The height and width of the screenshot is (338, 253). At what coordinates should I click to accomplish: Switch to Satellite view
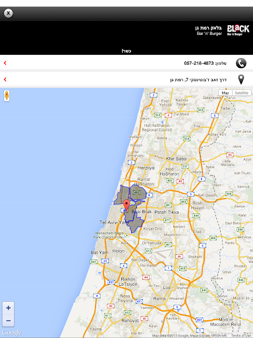242,93
